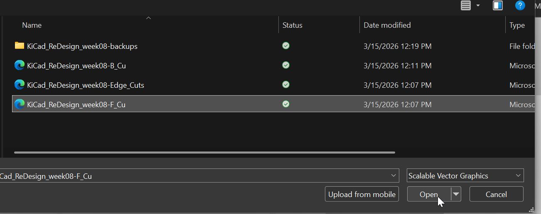This screenshot has height=214, width=541.
Task: Click sync status checkmark for B_Cu file
Action: [286, 65]
